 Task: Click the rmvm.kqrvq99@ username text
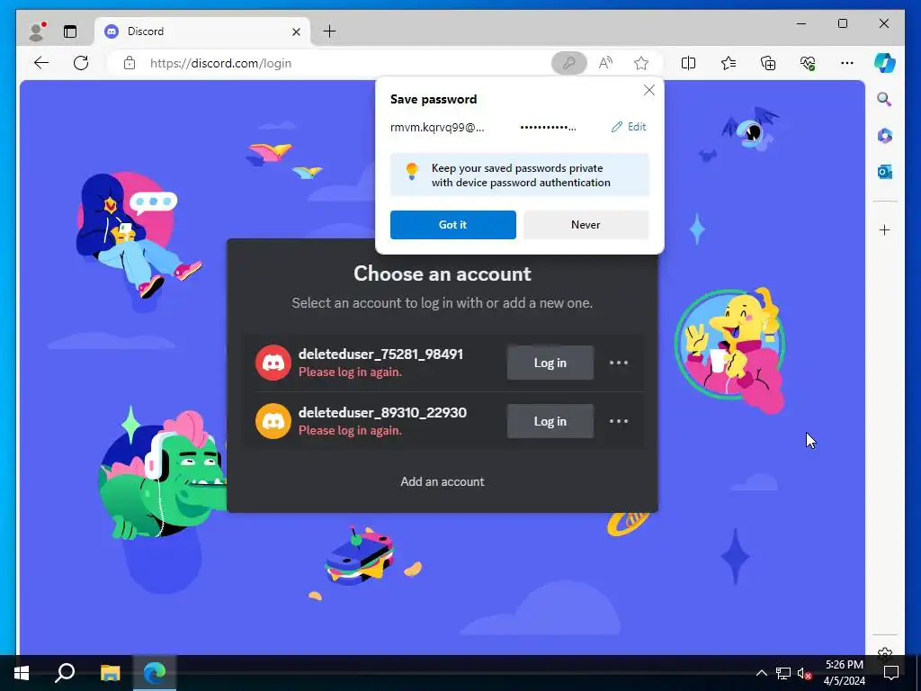pyautogui.click(x=437, y=128)
